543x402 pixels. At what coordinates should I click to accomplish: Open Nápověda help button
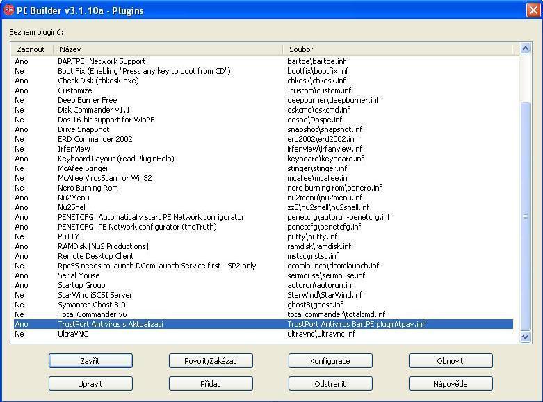click(x=451, y=384)
